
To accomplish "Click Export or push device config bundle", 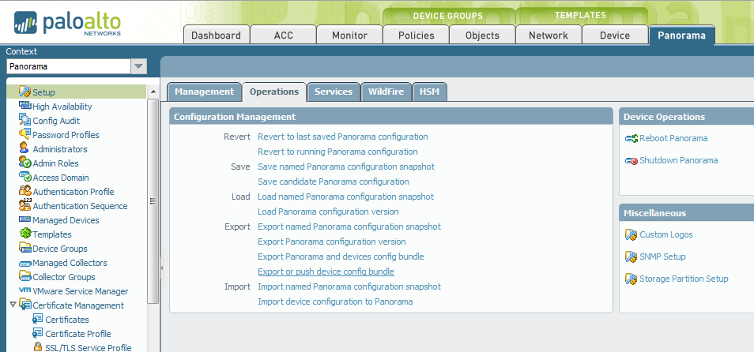I will pyautogui.click(x=326, y=271).
